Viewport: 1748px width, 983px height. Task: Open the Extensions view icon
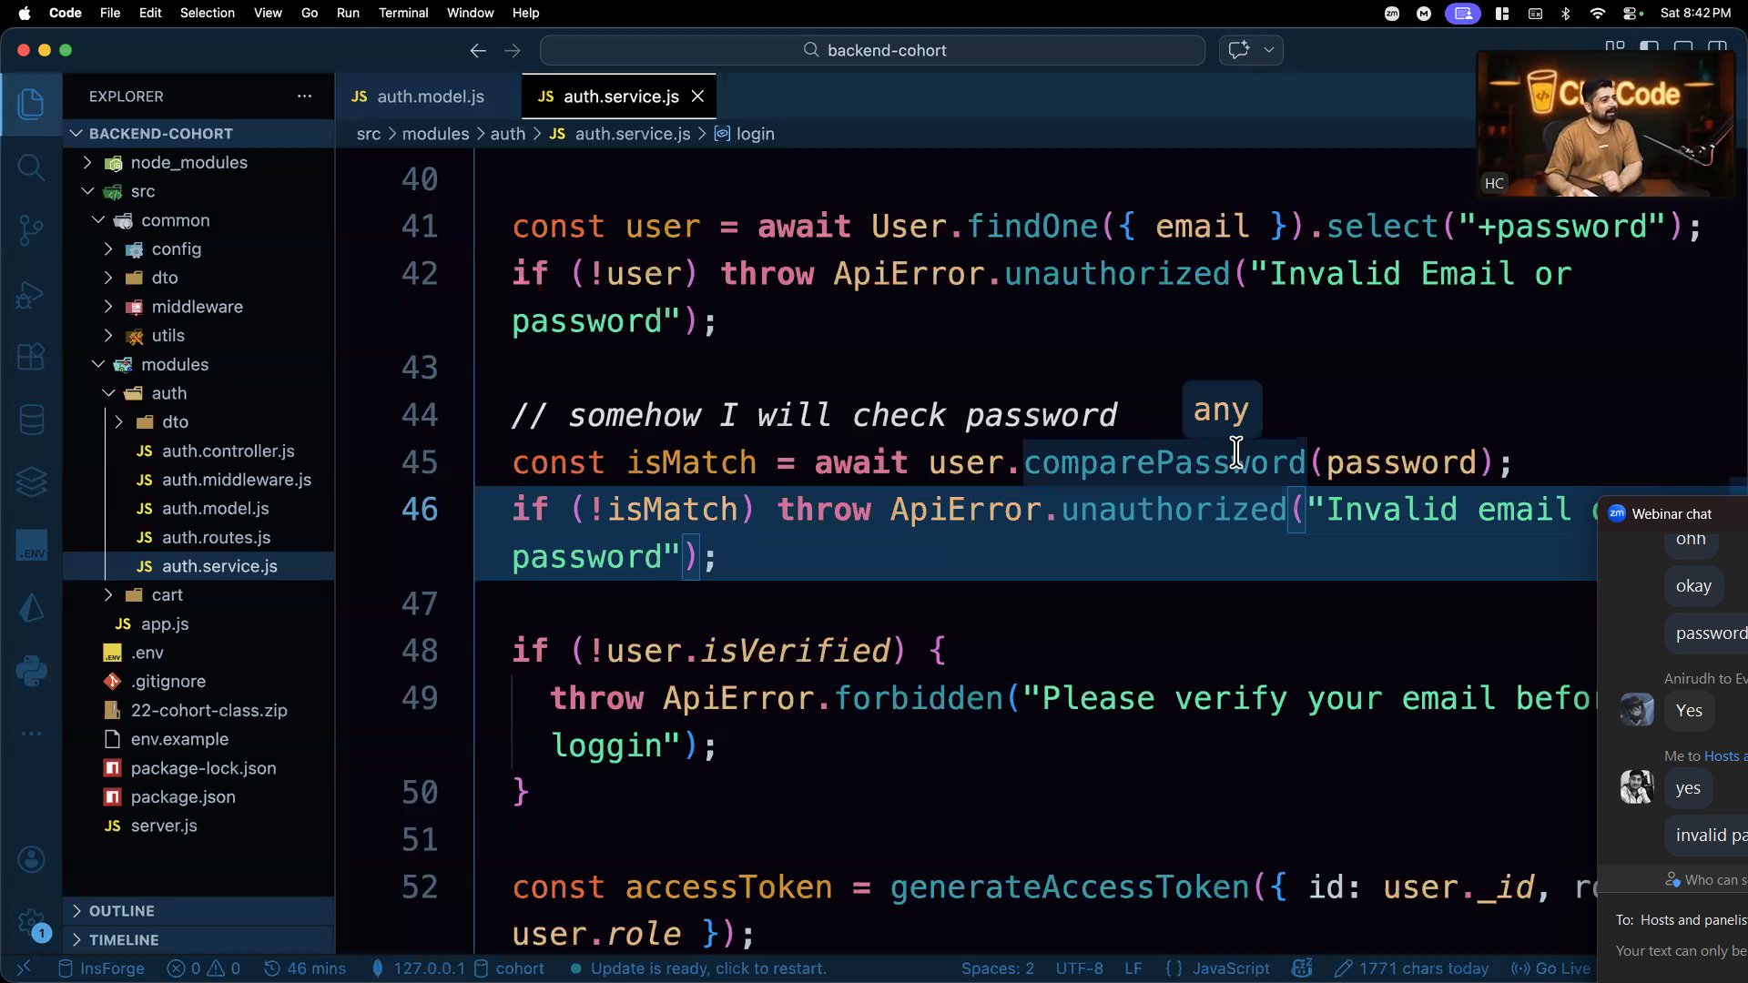coord(31,357)
